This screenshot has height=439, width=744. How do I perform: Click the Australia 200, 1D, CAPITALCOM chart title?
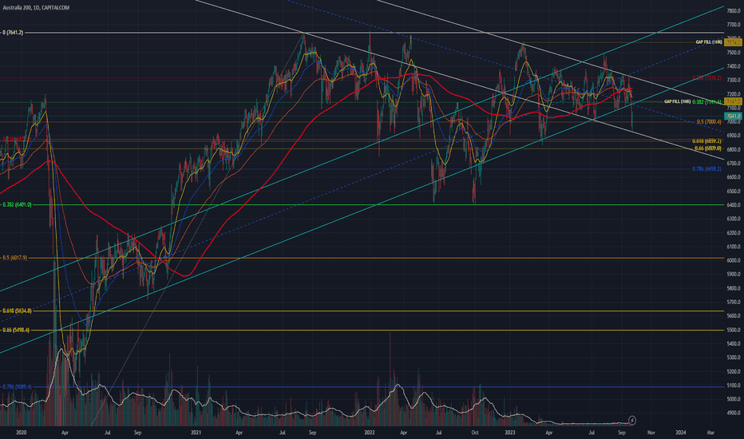[36, 8]
